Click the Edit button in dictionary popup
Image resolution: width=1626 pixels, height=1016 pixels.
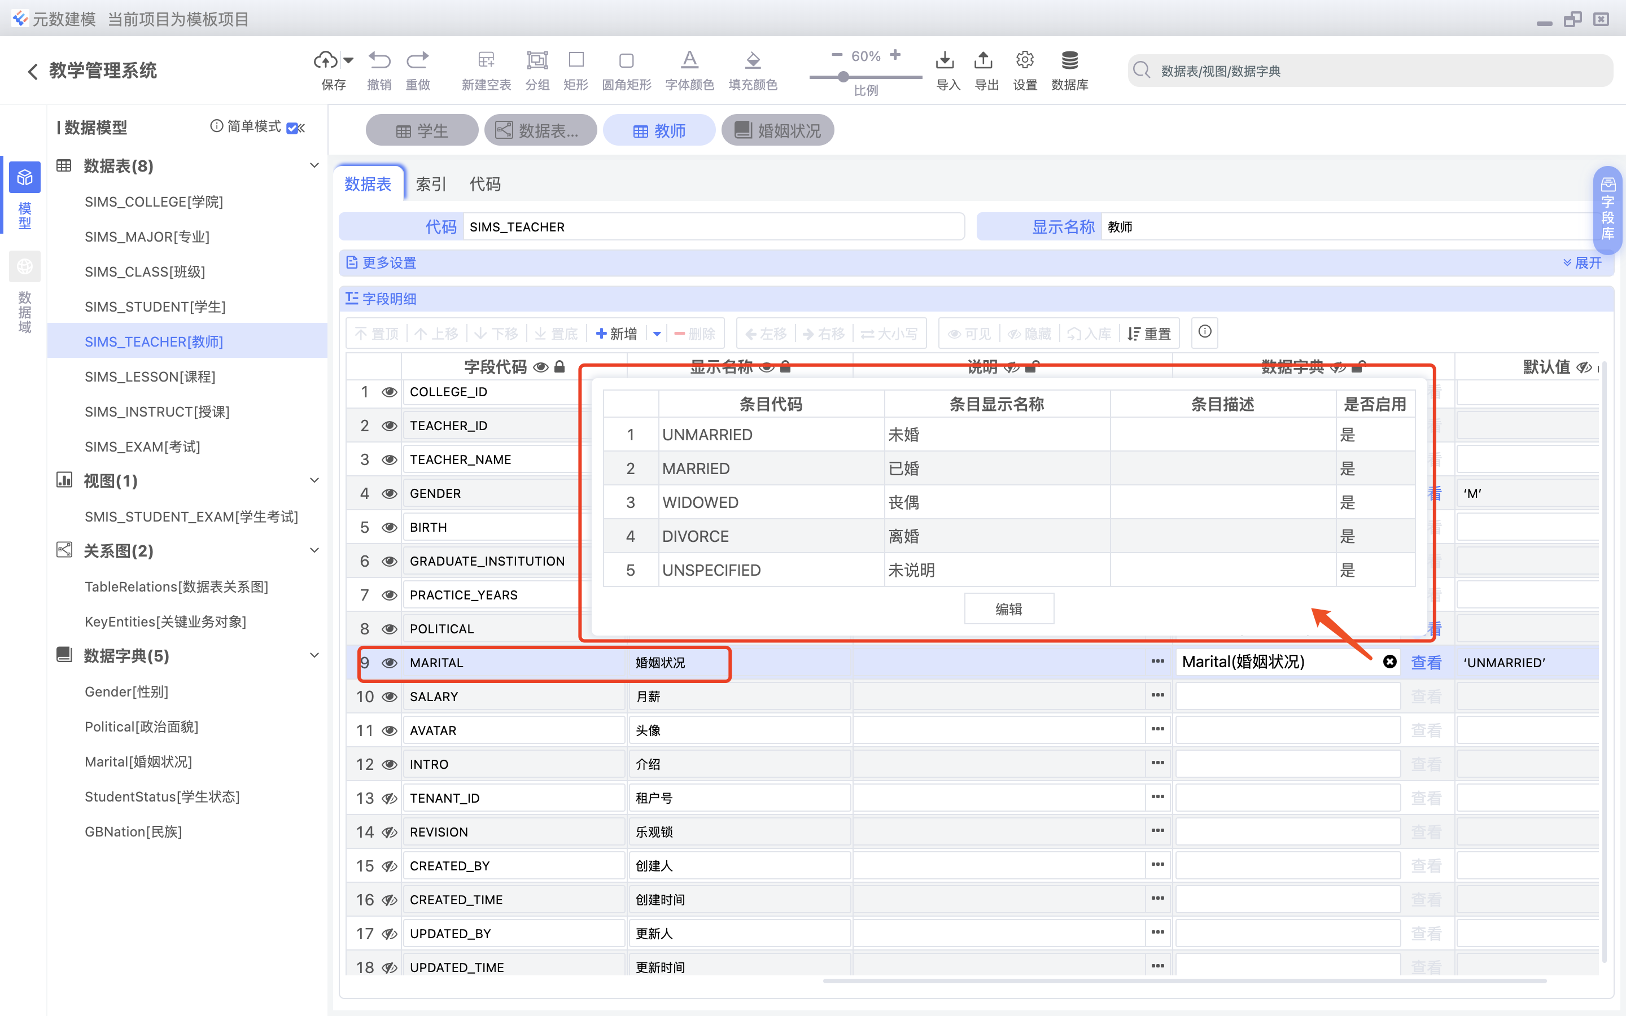point(1008,609)
